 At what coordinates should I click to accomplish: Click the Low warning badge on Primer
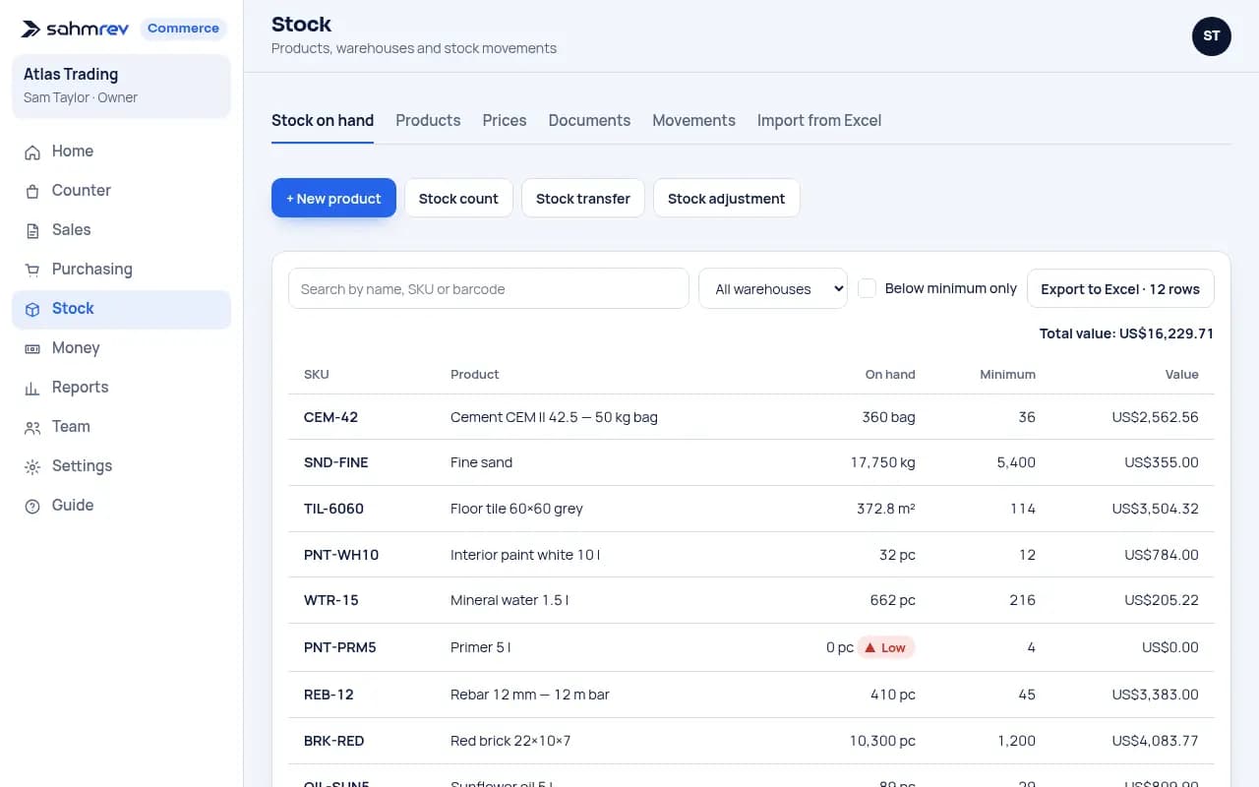pos(885,647)
